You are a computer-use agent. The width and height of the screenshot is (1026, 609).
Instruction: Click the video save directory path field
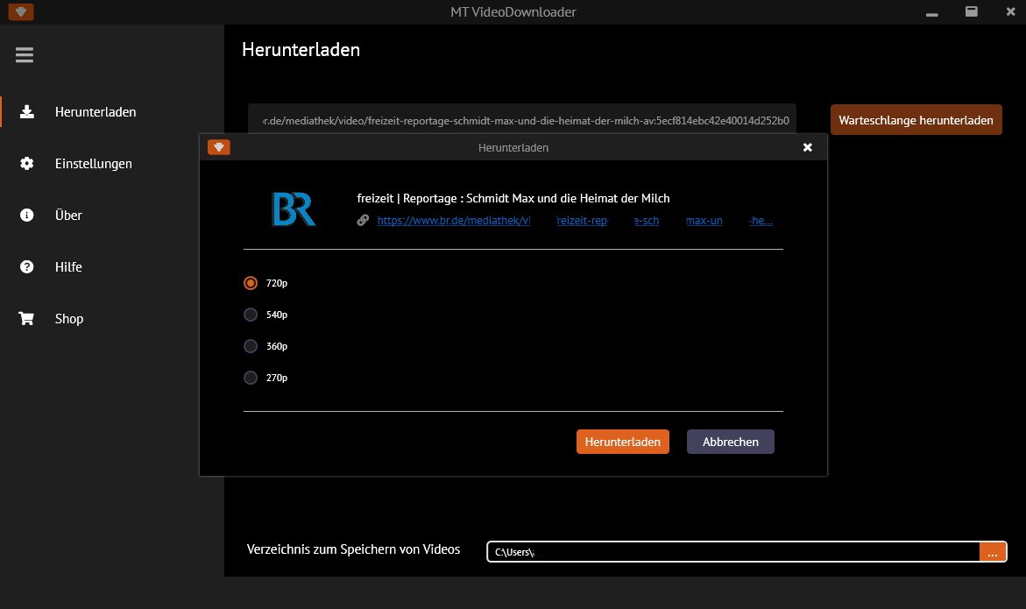(x=732, y=552)
